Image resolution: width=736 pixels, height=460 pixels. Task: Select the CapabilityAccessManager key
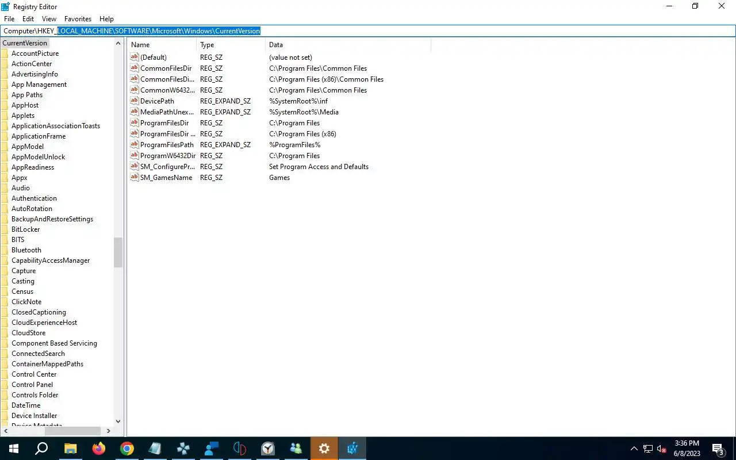point(51,260)
